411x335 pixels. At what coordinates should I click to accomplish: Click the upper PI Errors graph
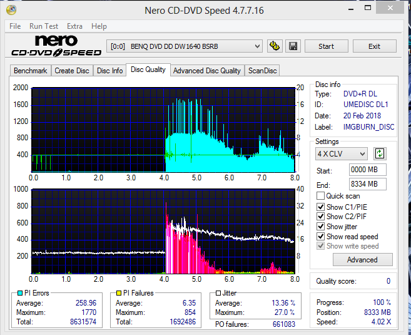coord(163,130)
